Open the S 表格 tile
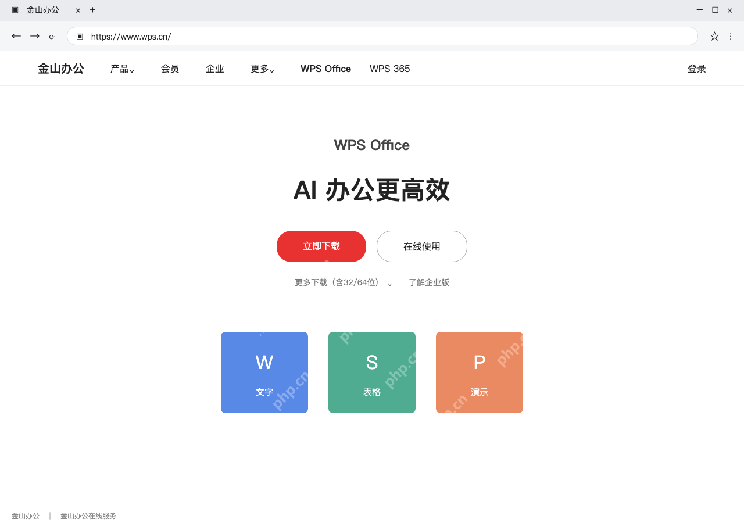The height and width of the screenshot is (523, 744). (372, 372)
